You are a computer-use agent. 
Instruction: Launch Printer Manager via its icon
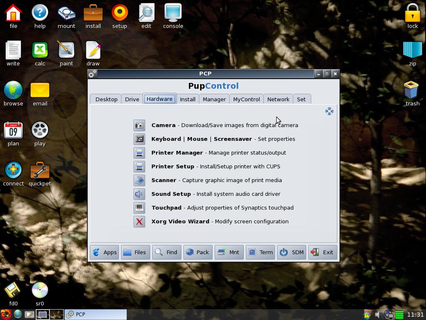[139, 152]
